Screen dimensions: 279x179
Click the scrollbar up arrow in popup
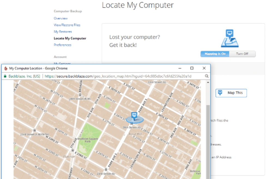tap(208, 82)
